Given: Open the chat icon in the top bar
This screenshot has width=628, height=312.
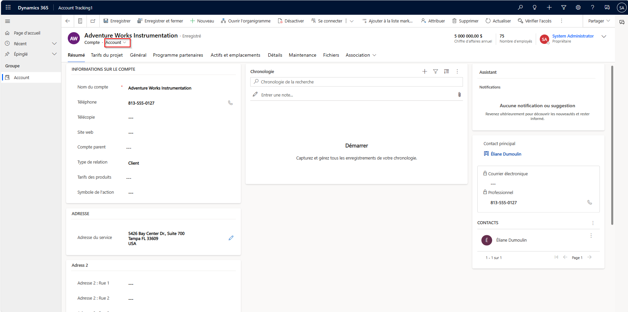Looking at the screenshot, I should pyautogui.click(x=607, y=7).
